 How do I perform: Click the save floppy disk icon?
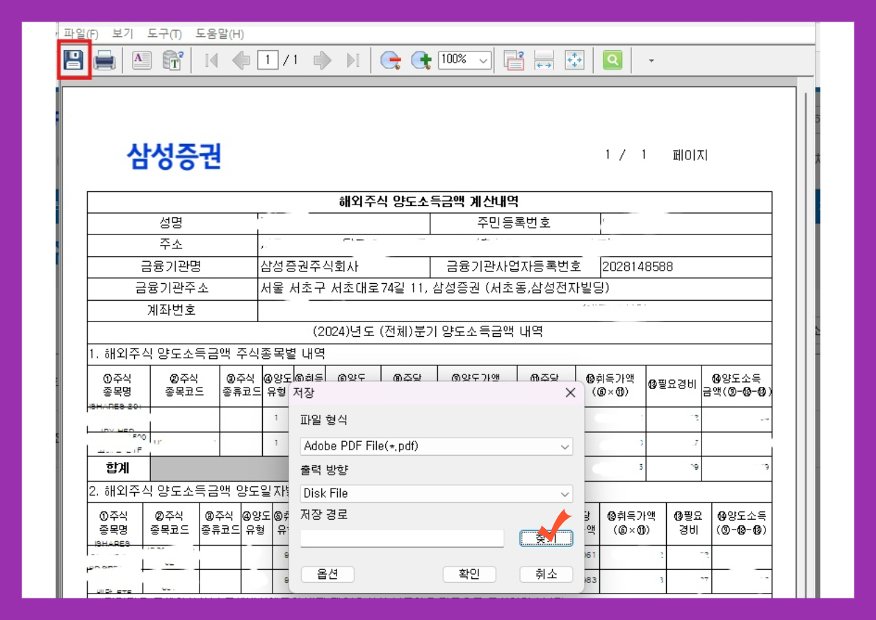[74, 60]
